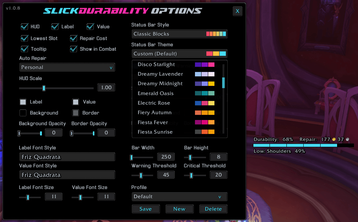Select the Fiesta Fever theme
The height and width of the screenshot is (222, 358).
(176, 122)
